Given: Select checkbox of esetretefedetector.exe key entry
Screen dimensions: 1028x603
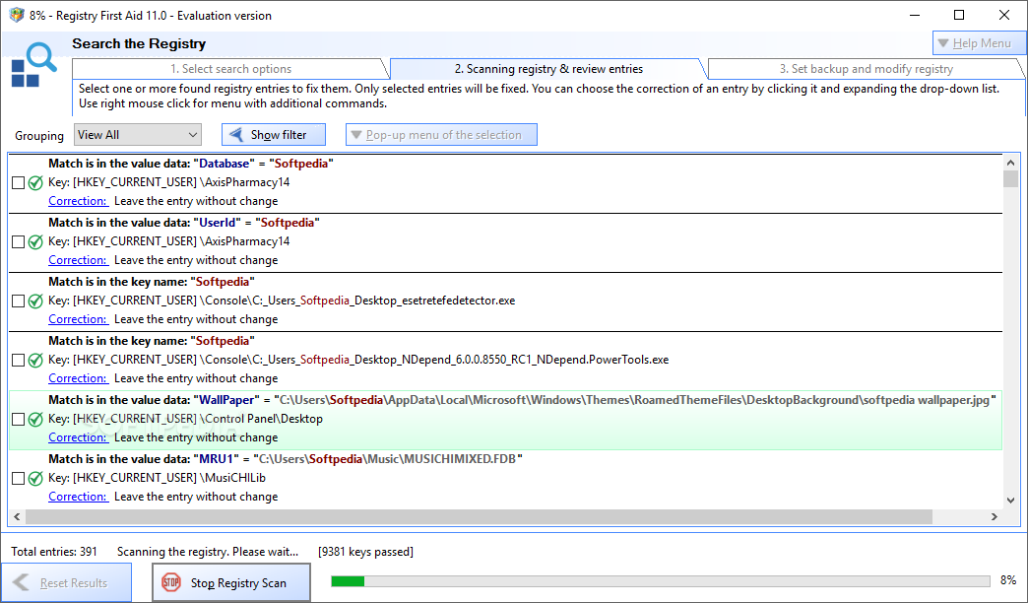Looking at the screenshot, I should point(19,301).
